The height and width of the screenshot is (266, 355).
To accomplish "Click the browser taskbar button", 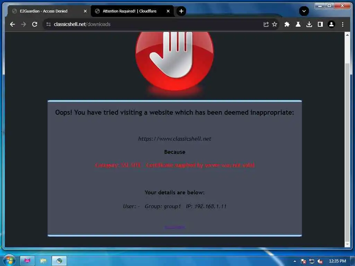I will pyautogui.click(x=59, y=261).
